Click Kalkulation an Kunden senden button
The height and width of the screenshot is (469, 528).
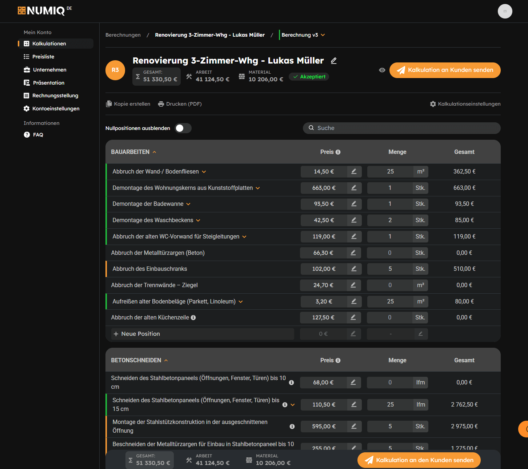tap(445, 70)
